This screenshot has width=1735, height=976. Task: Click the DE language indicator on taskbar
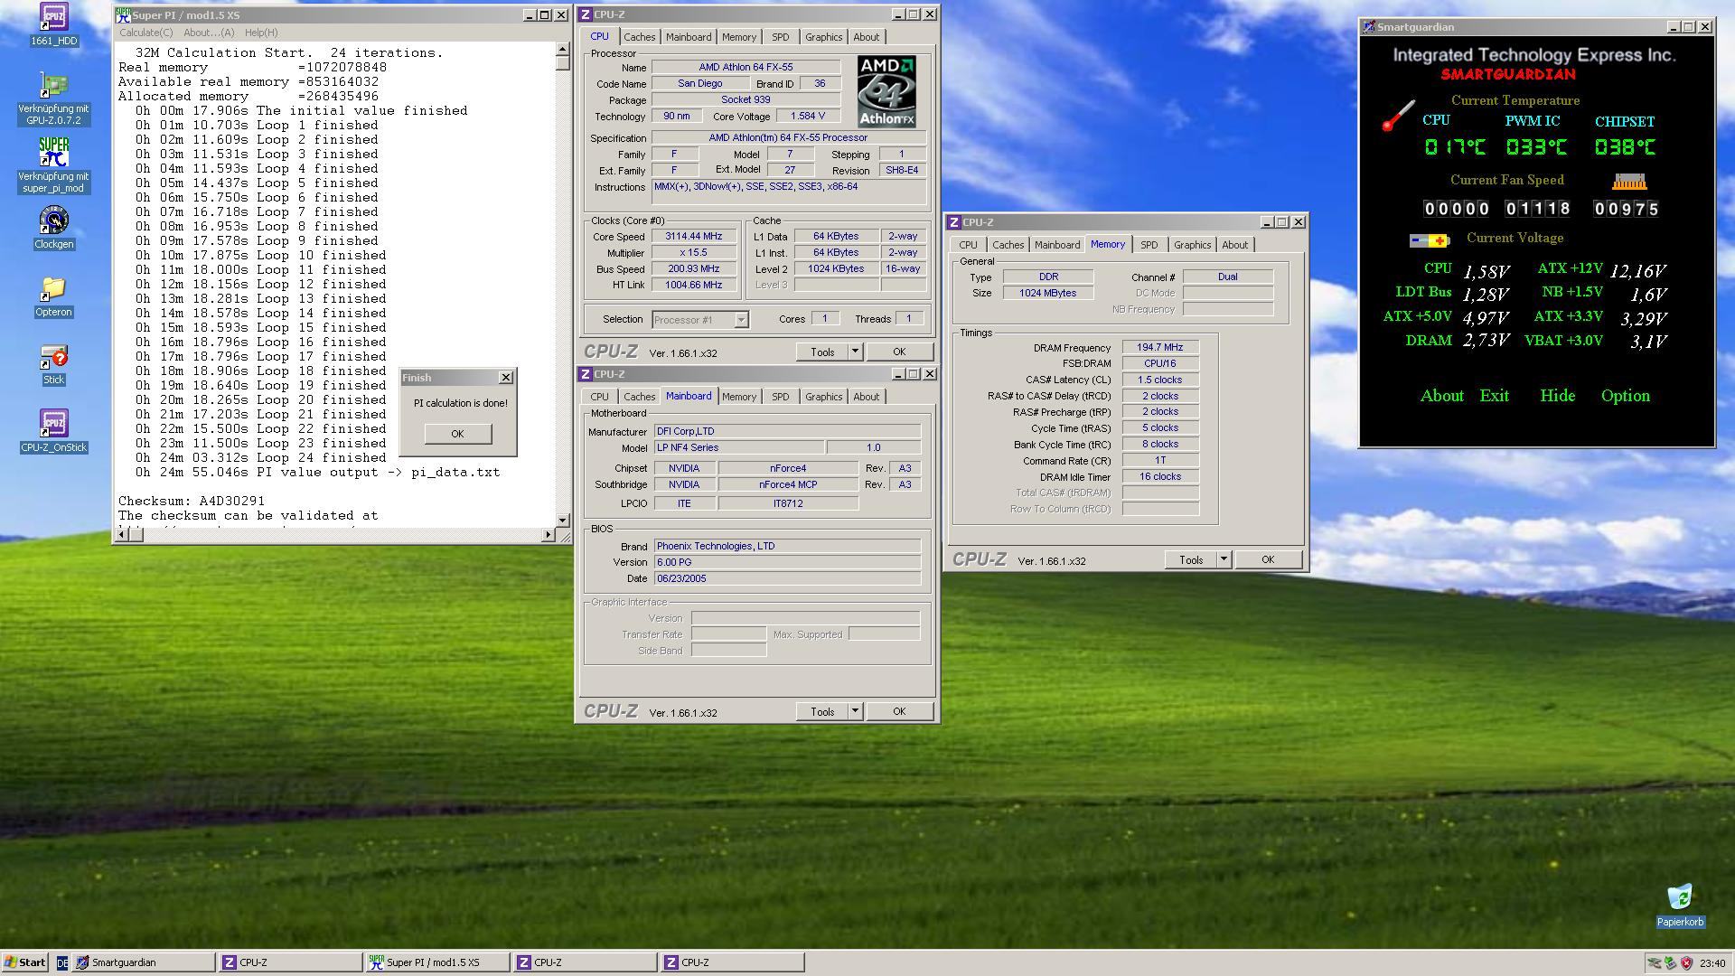click(61, 963)
